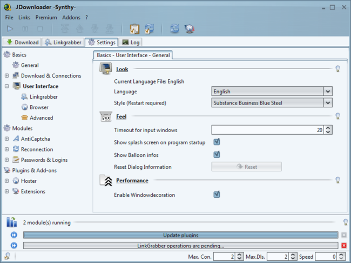
Task: Click the Stop downloads toolbar icon
Action: [40, 29]
